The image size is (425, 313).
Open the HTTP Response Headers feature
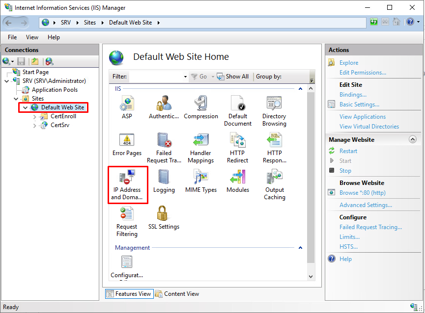274,148
